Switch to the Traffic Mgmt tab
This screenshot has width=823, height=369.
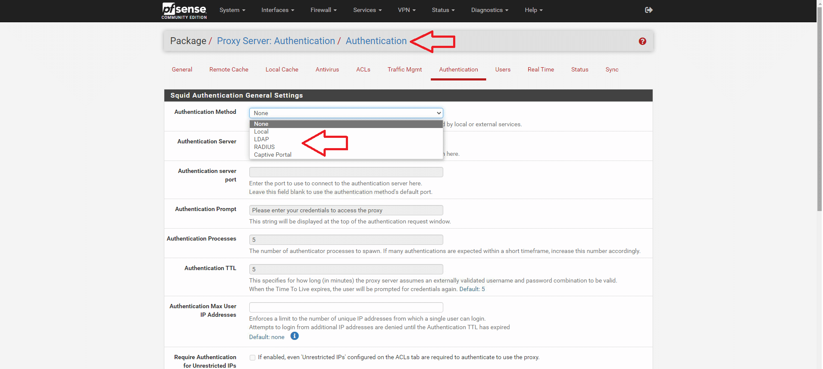(405, 69)
